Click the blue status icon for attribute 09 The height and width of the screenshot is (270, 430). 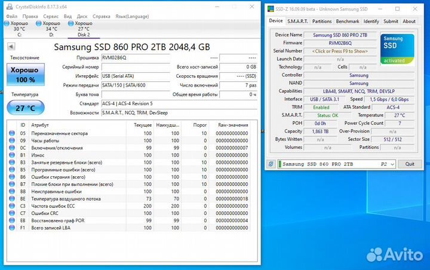(12, 140)
